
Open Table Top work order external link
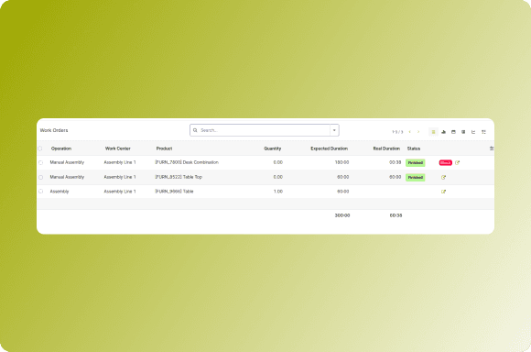(443, 177)
